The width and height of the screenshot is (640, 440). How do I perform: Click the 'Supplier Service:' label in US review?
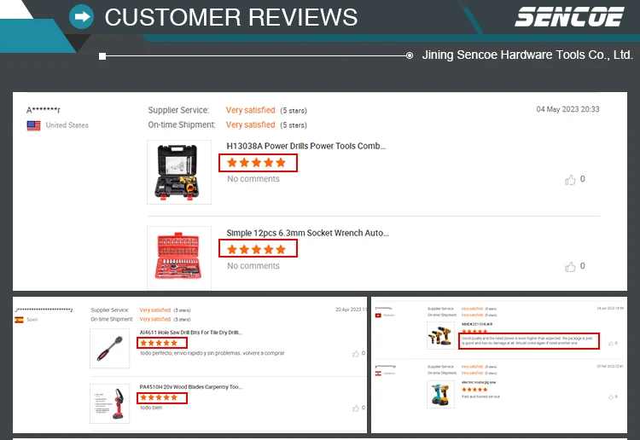(x=179, y=110)
